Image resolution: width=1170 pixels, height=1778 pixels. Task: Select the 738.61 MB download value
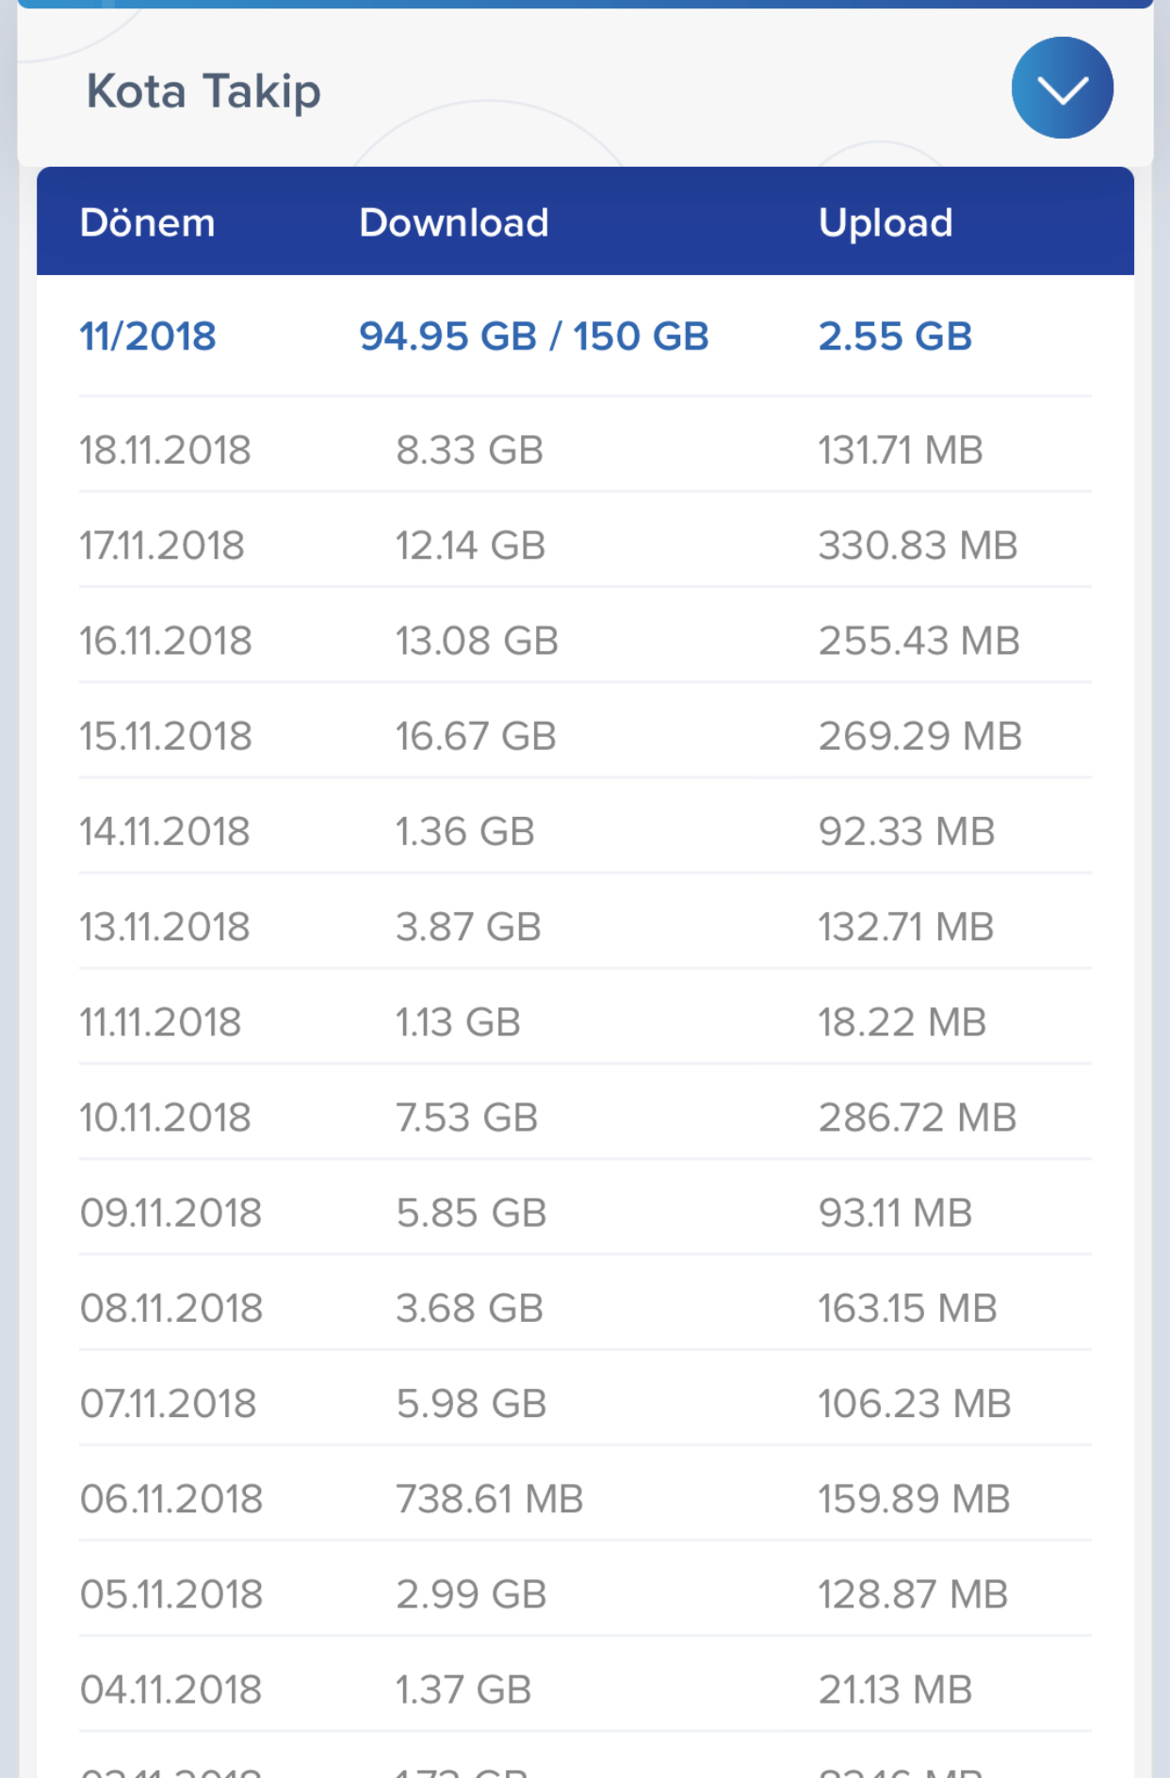pos(490,1499)
